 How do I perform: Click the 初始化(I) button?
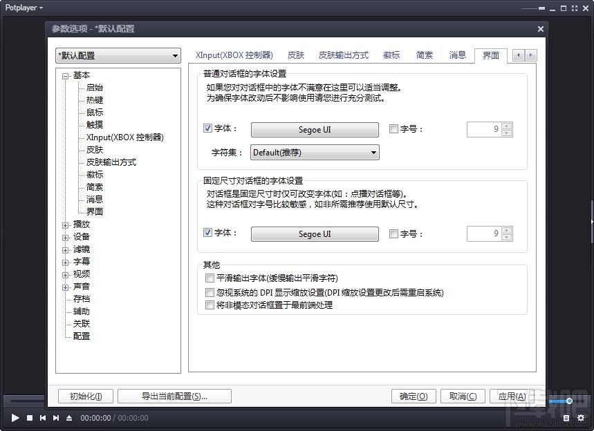[86, 396]
